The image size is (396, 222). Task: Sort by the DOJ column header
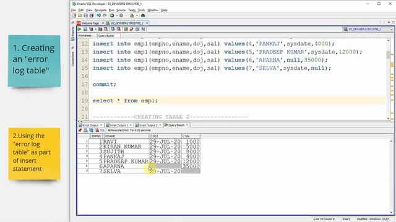click(x=165, y=136)
